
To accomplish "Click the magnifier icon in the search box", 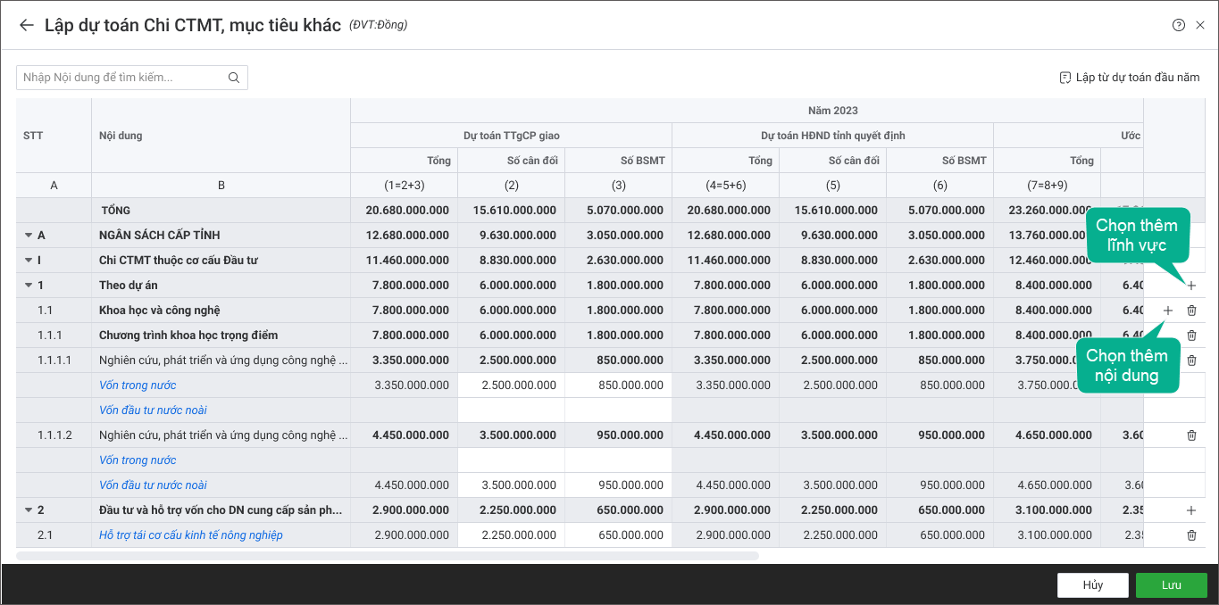I will (x=234, y=78).
